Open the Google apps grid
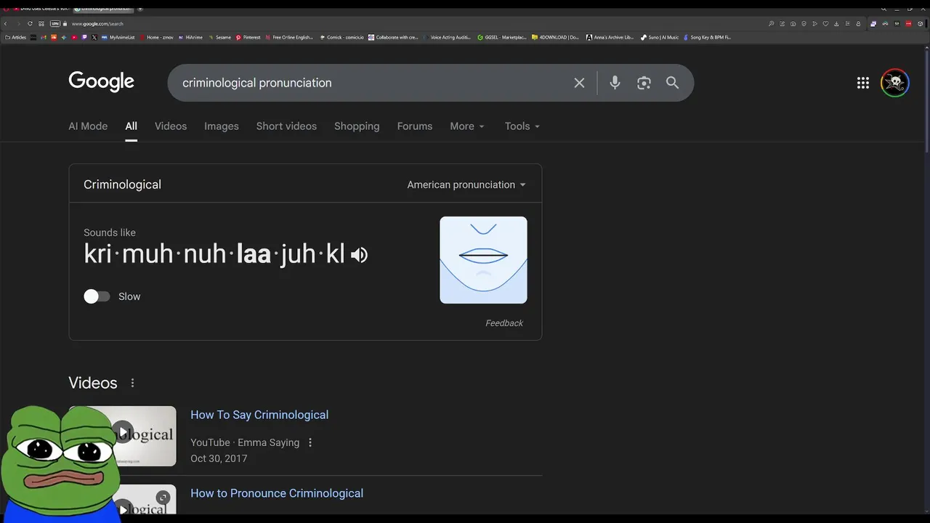This screenshot has height=523, width=930. 863,83
